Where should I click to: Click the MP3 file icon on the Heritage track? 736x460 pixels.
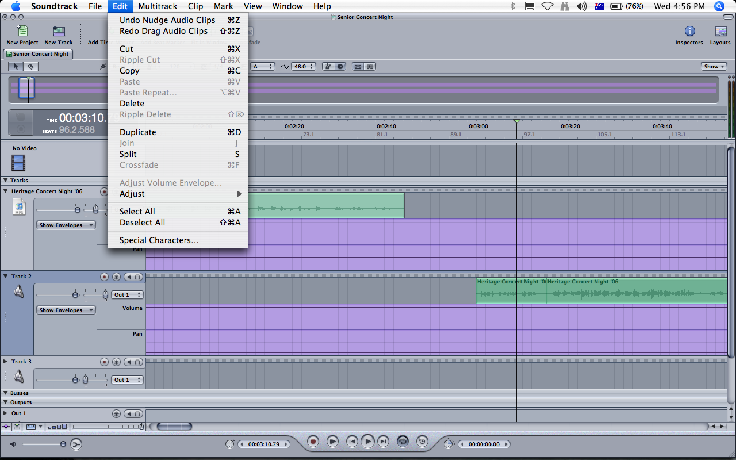click(19, 207)
